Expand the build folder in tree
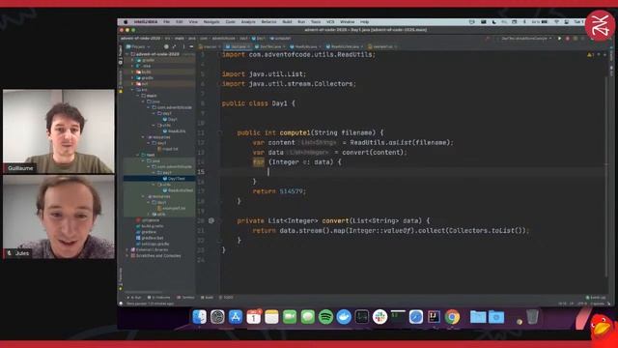The height and width of the screenshot is (348, 618). pos(133,72)
